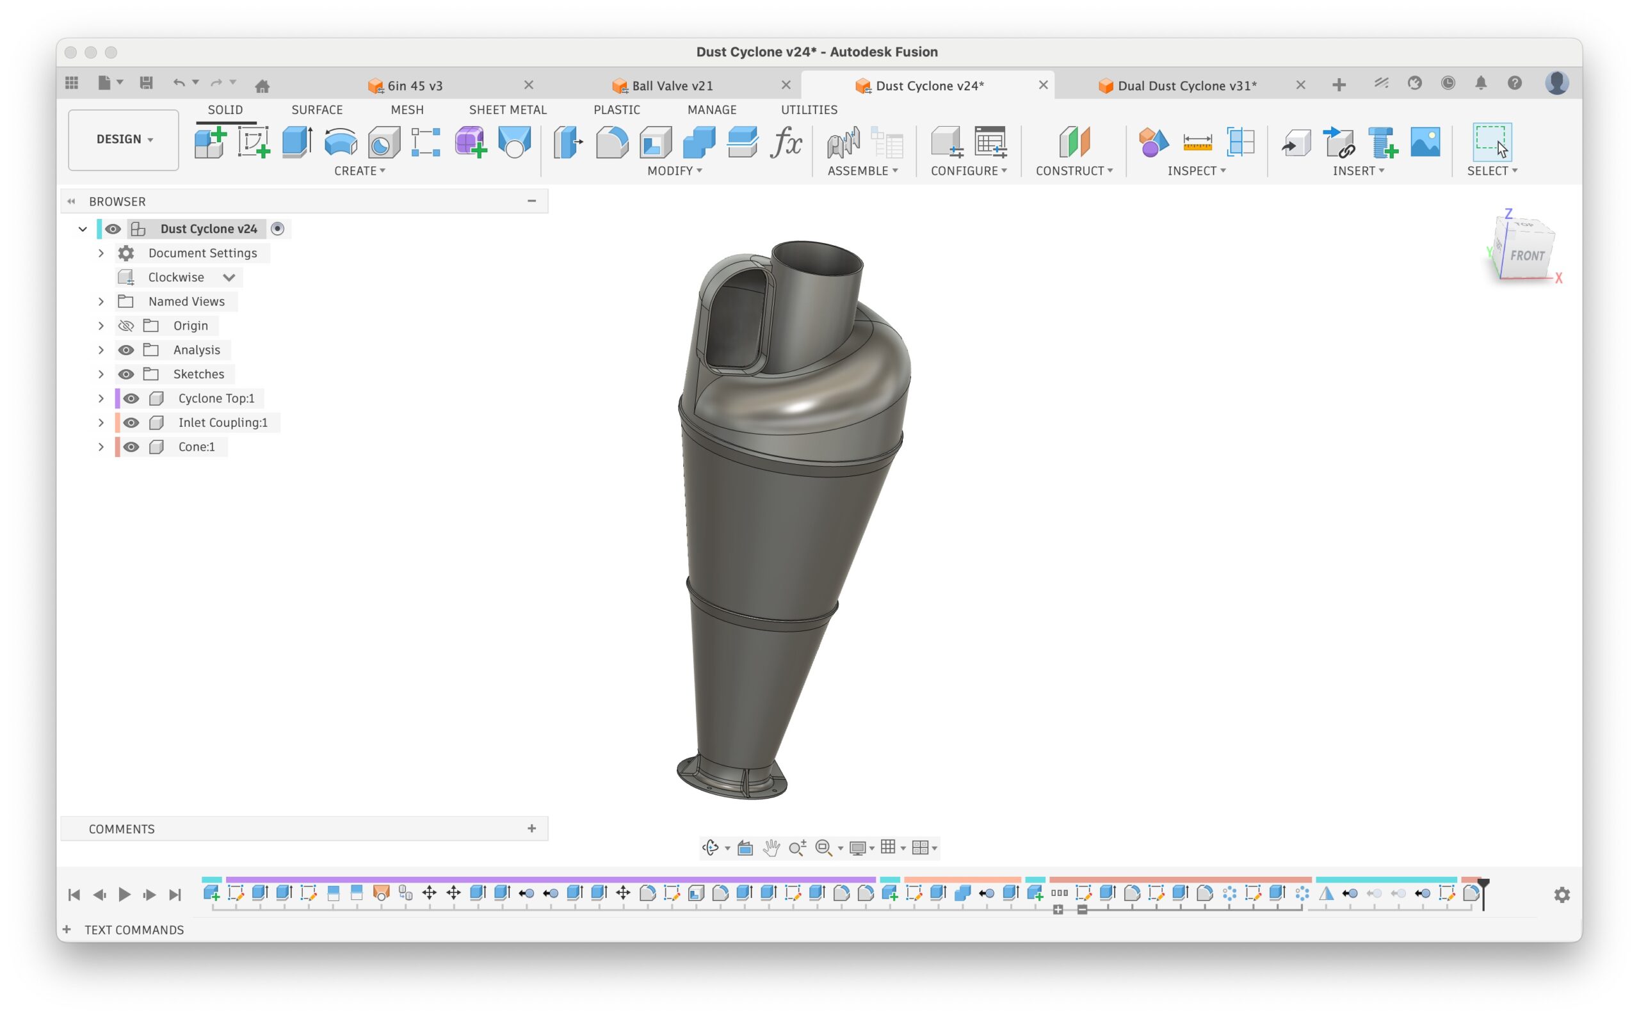Expand the TEXT COMMANDS panel
This screenshot has height=1017, width=1639.
click(x=67, y=929)
